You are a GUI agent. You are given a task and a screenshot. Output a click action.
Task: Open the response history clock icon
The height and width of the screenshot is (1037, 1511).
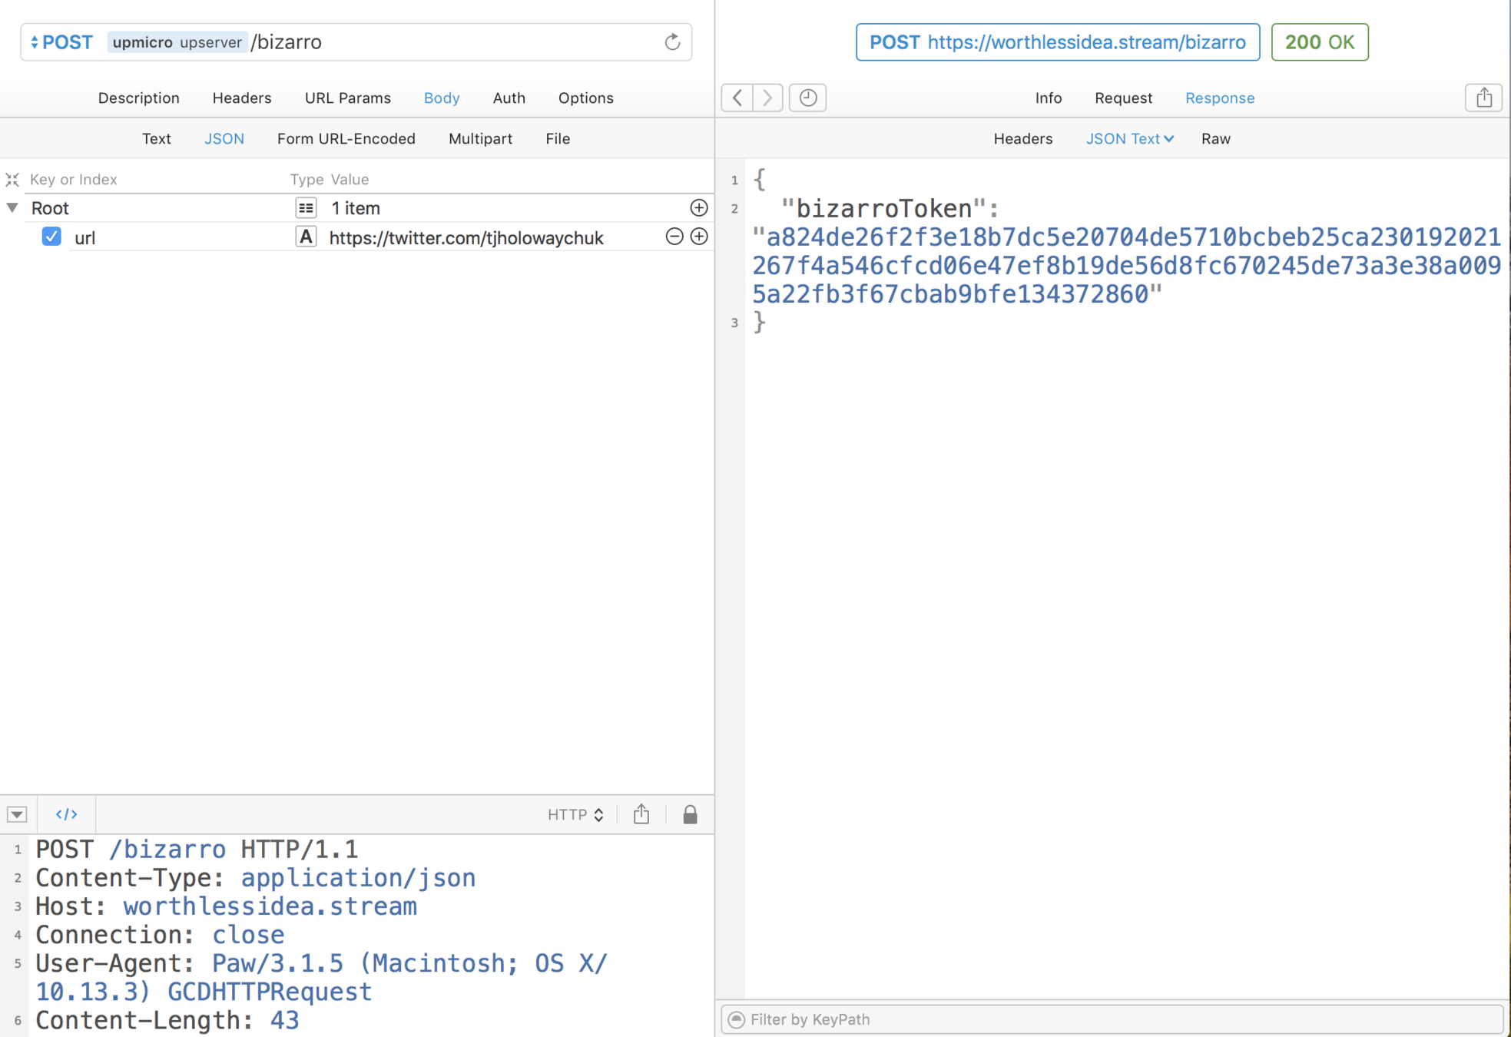pyautogui.click(x=807, y=98)
